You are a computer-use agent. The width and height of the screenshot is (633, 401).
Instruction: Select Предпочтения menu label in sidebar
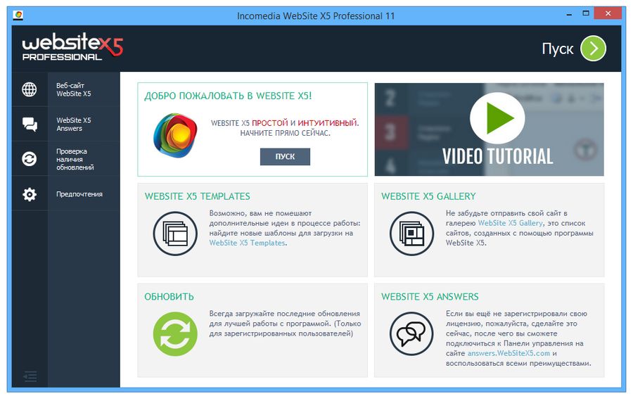point(79,194)
